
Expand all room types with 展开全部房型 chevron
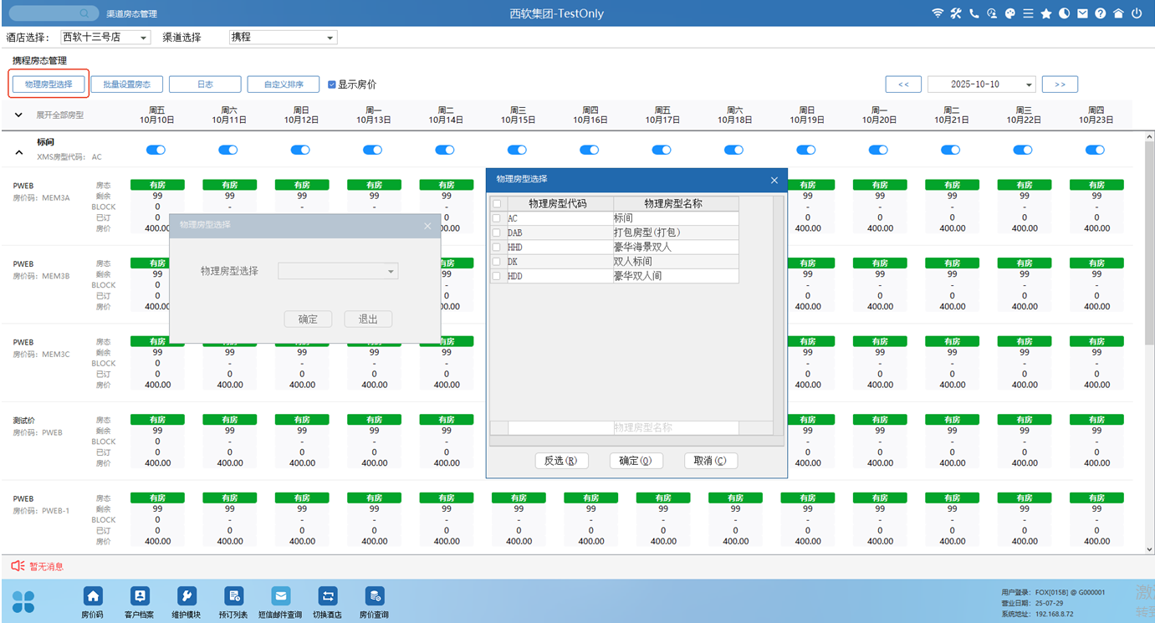[x=18, y=115]
